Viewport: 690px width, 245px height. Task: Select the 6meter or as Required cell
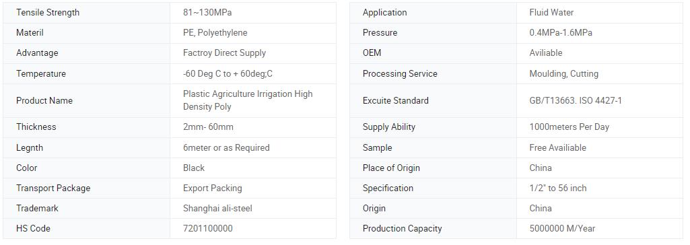(x=253, y=147)
